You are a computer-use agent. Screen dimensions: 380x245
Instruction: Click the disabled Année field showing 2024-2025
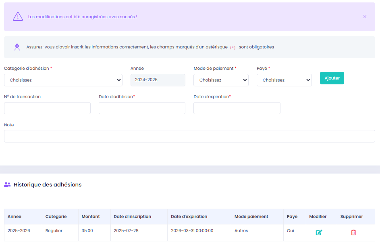tap(158, 80)
